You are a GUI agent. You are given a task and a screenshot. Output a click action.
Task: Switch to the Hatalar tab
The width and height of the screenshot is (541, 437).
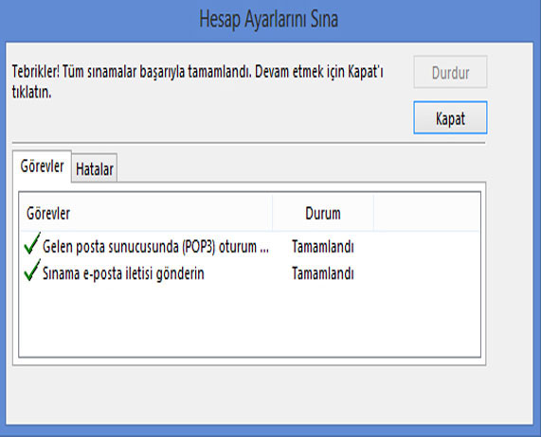pos(95,168)
